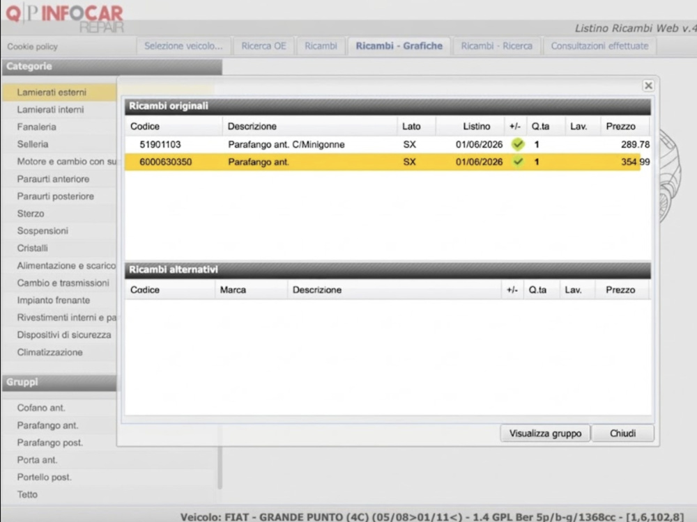Click the Lav. header in Ricambi alternativi
Viewport: 697px width, 522px height.
coord(577,290)
